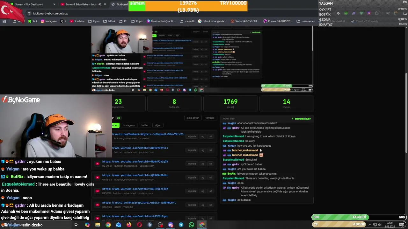This screenshot has height=229, width=408.
Task: Expand the PC bookmarks folder
Action: pos(123,21)
